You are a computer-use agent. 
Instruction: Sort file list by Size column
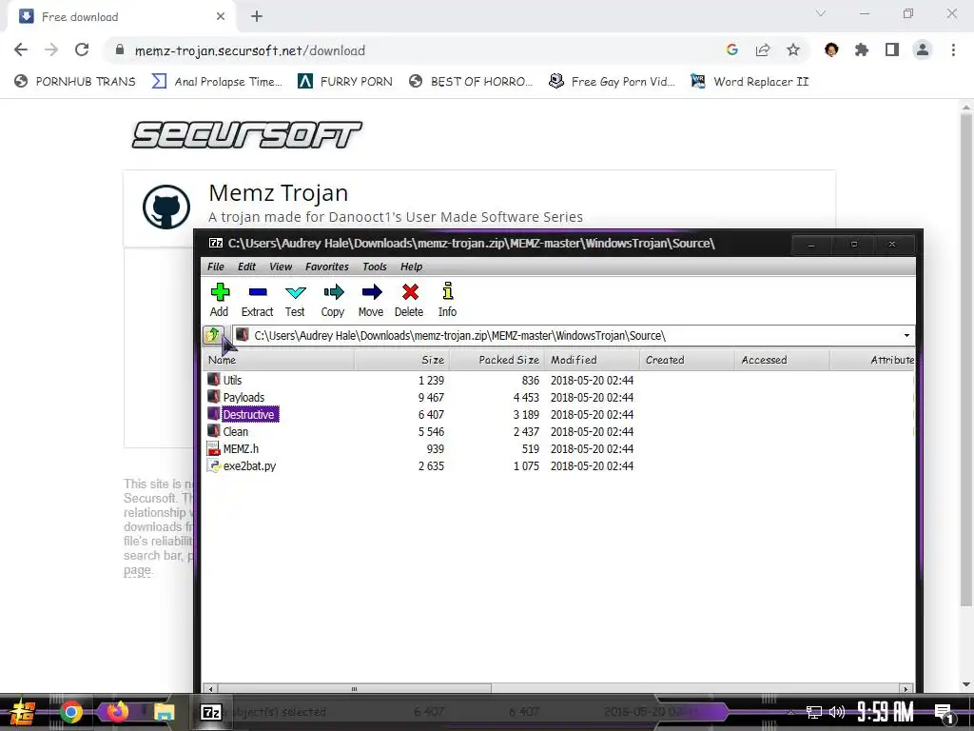(402, 360)
